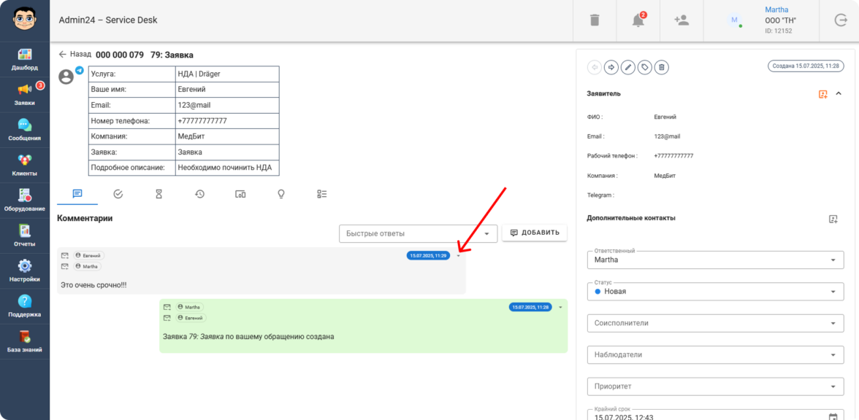Image resolution: width=859 pixels, height=420 pixels.
Task: Click the 123@mail value in Заявитель panel
Action: coord(668,137)
